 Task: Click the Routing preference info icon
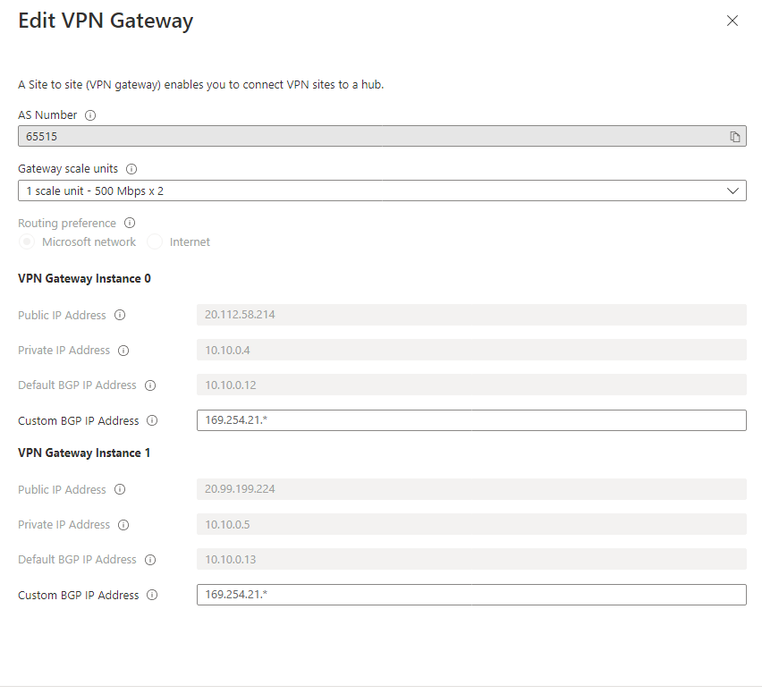tap(130, 223)
